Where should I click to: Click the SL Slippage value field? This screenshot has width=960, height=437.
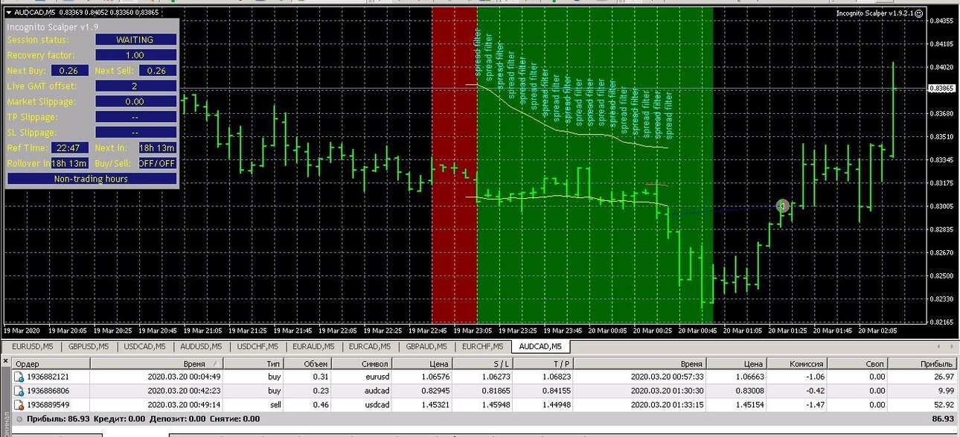[136, 133]
